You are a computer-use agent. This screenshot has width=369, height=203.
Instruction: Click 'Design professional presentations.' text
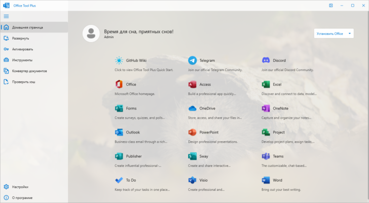pos(213,142)
